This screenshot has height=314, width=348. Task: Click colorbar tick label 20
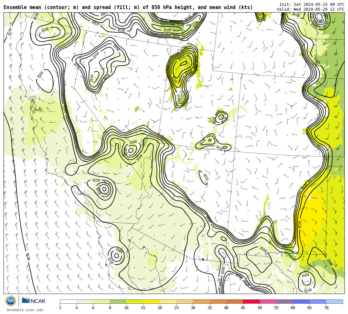[x=160, y=308]
